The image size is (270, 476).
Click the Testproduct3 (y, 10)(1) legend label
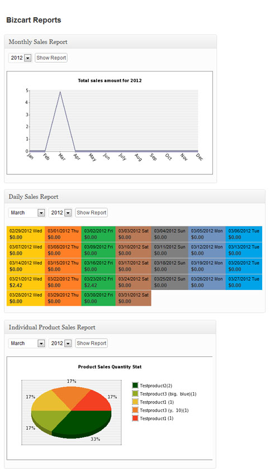pos(164,410)
